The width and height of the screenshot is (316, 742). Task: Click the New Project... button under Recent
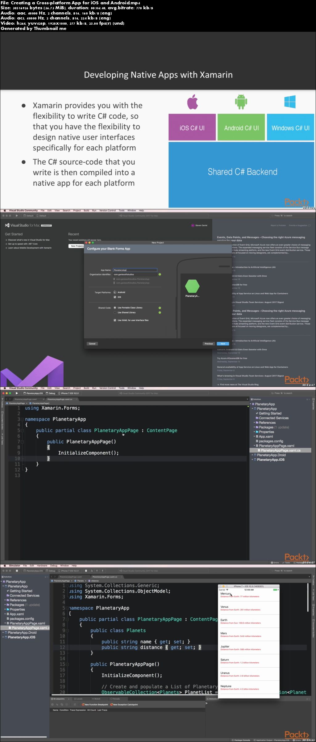coord(77,246)
